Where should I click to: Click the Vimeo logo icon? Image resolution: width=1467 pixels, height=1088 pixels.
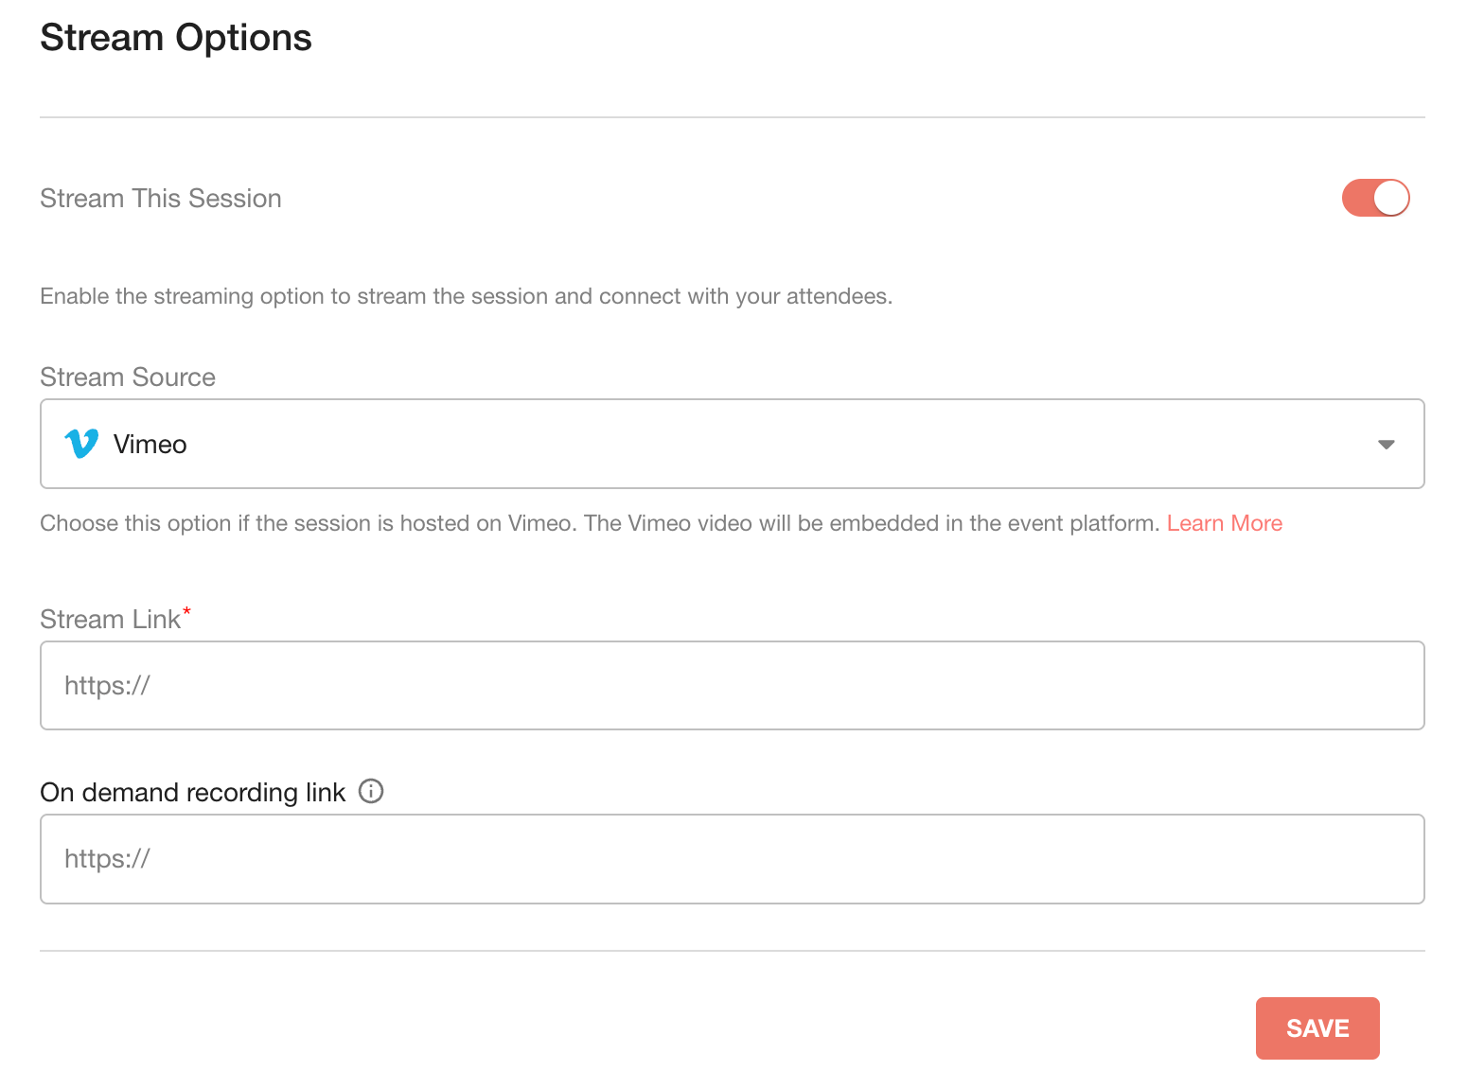[x=81, y=444]
